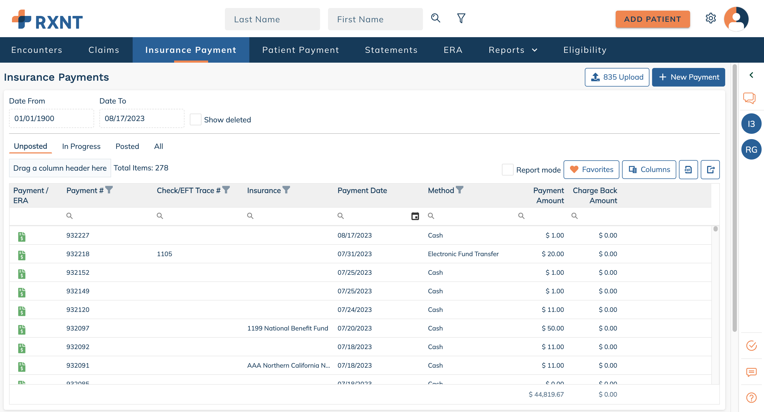The width and height of the screenshot is (764, 412).
Task: Toggle the Favorites heart view
Action: click(x=591, y=169)
